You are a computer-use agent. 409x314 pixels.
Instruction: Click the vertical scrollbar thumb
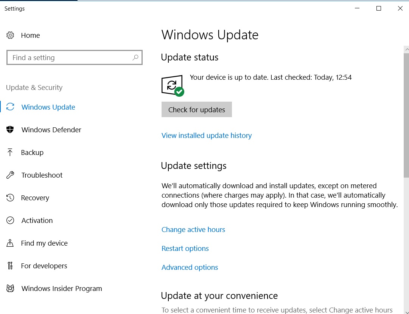(x=406, y=116)
